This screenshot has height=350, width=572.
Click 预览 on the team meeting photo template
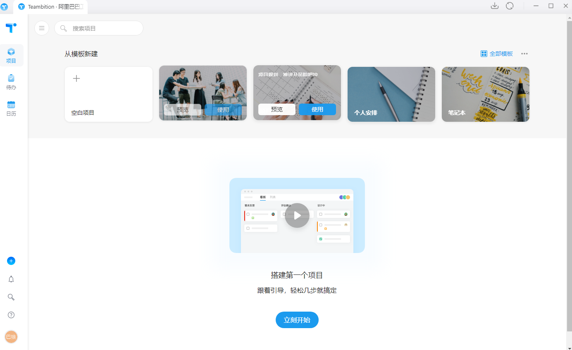pos(183,110)
